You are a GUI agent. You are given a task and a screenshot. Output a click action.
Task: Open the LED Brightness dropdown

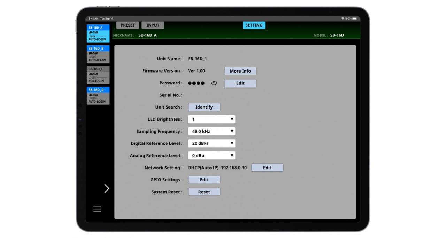point(212,119)
